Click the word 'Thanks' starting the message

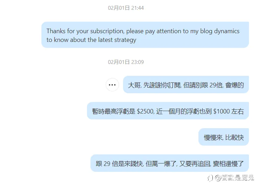click(56, 31)
